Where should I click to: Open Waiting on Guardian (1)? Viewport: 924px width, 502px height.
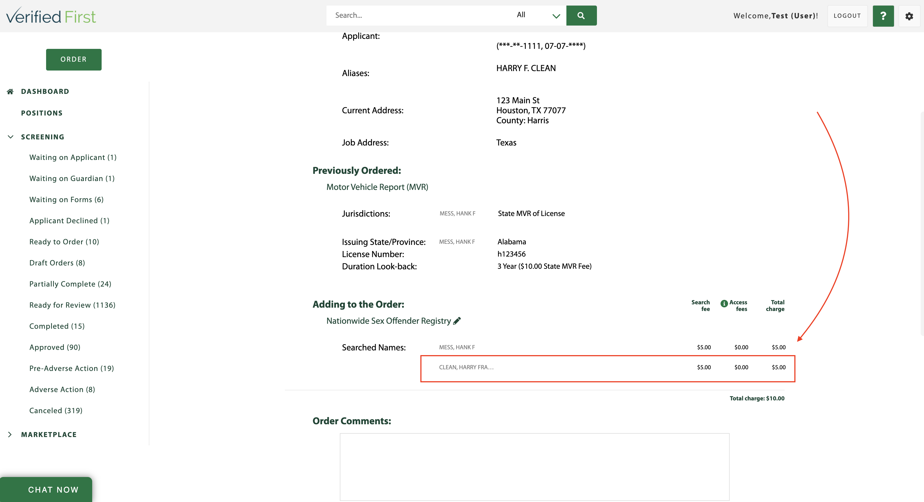tap(72, 178)
